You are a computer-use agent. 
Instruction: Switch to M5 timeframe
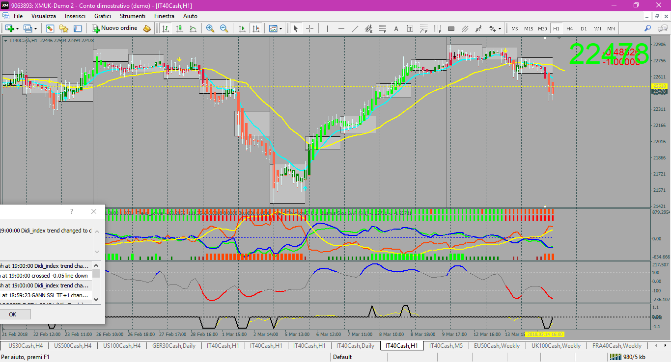(514, 28)
